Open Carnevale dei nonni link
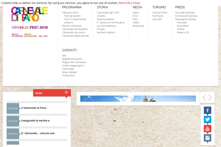Screen dimensions: 221x147 click(74, 32)
